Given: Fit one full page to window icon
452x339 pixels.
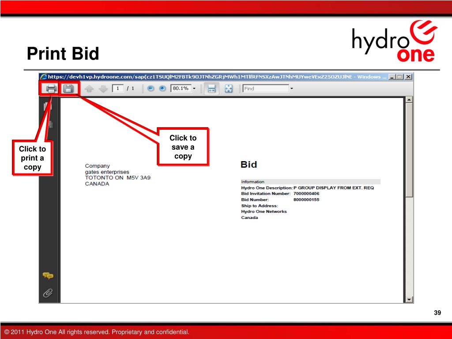Looking at the screenshot, I should point(229,88).
